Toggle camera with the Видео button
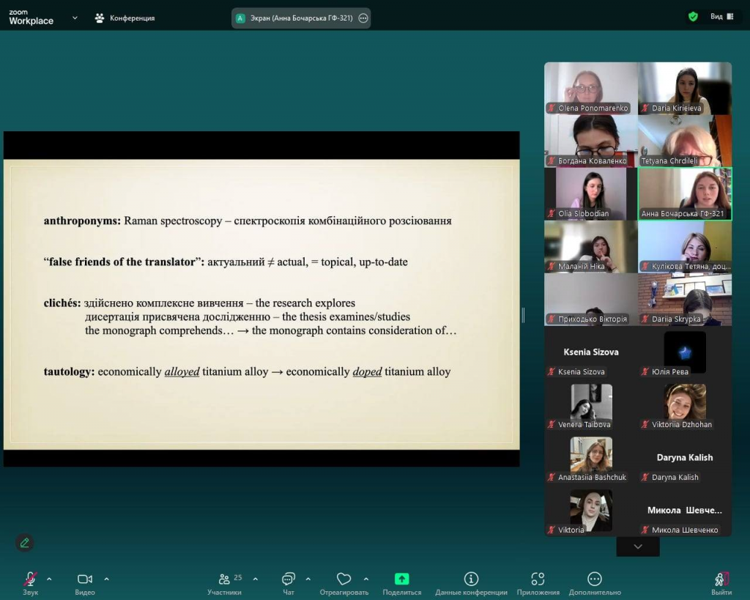 [x=85, y=579]
